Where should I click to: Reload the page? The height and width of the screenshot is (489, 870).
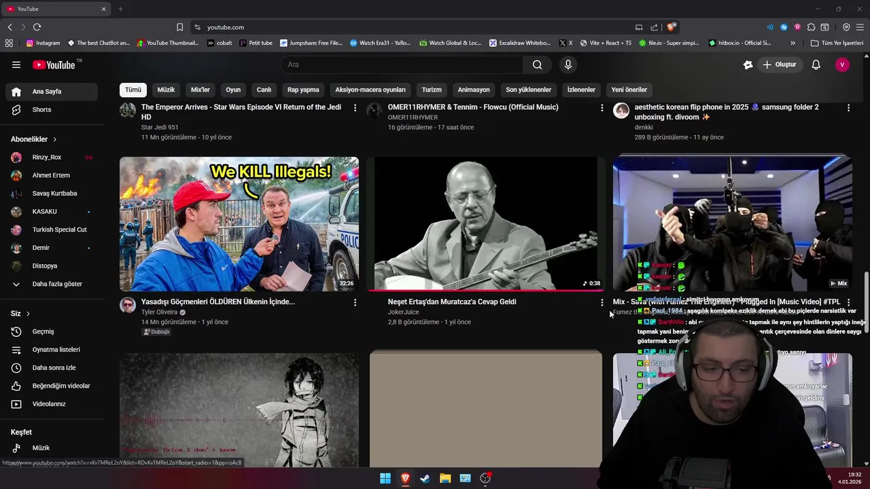[37, 27]
